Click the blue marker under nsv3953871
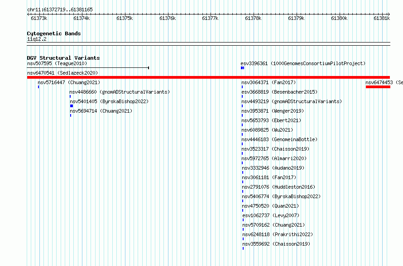Image resolution: width=403 pixels, height=266 pixels. click(242, 115)
